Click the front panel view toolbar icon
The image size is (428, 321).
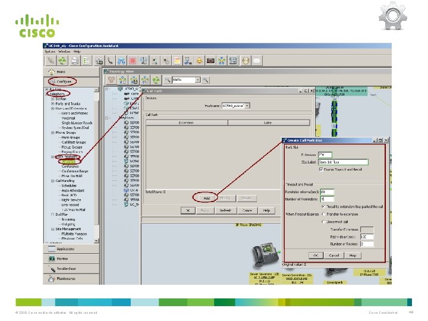(x=233, y=61)
